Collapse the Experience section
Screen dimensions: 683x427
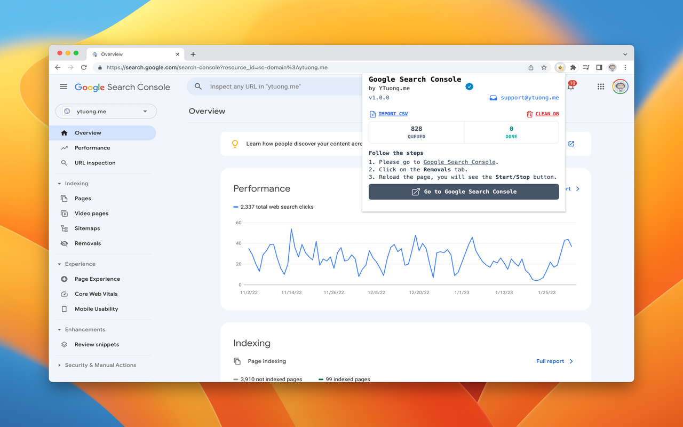[59, 264]
